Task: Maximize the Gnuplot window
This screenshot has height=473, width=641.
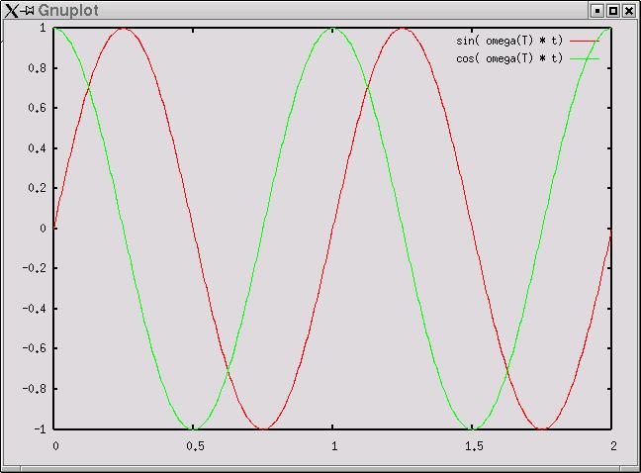Action: [x=613, y=10]
